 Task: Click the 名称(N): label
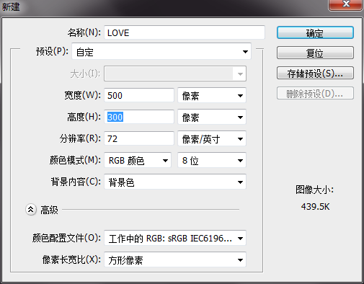coord(84,32)
